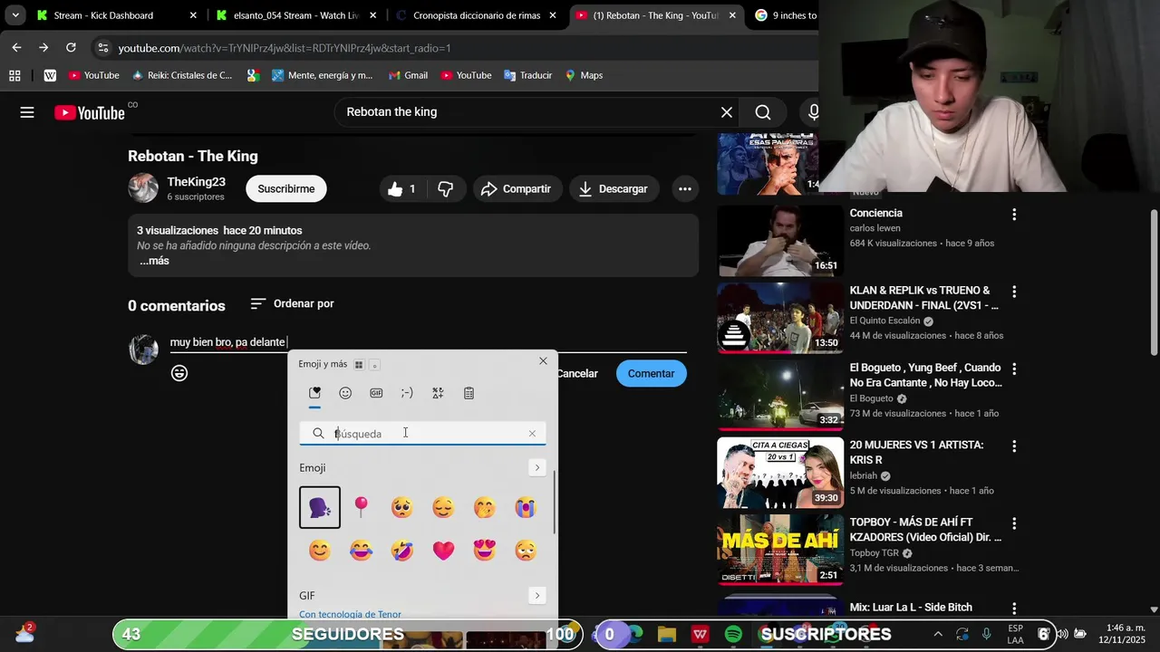Insert the loudly crying emoji
Image resolution: width=1160 pixels, height=652 pixels.
tap(526, 507)
